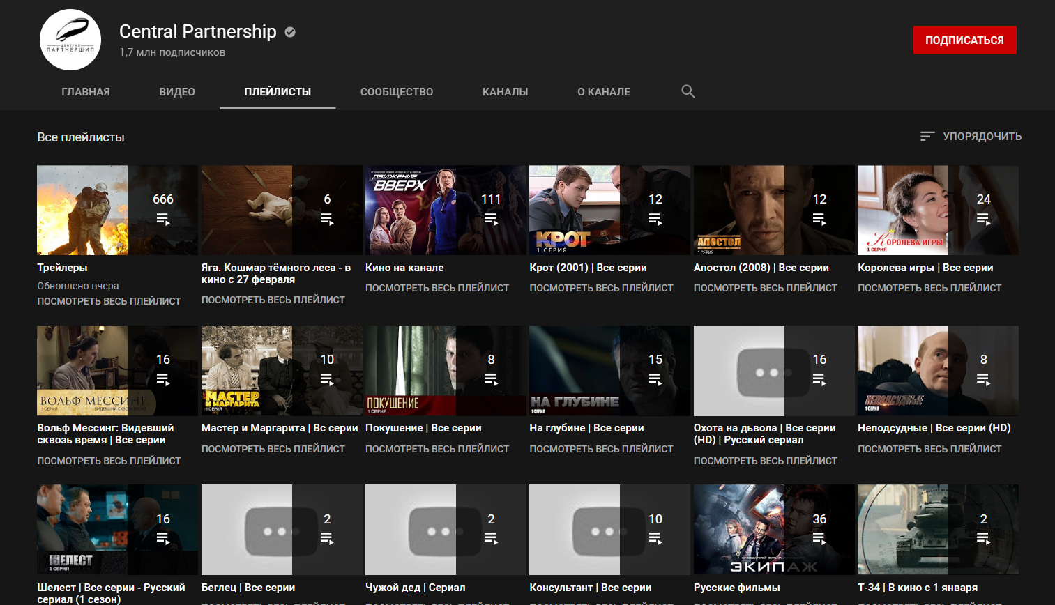Click the playlist queue icon on Трейлеры
Viewport: 1055px width, 605px height.
[163, 220]
